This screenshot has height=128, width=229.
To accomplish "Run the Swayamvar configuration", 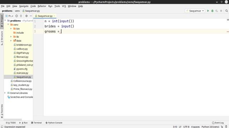I will [x=208, y=11].
